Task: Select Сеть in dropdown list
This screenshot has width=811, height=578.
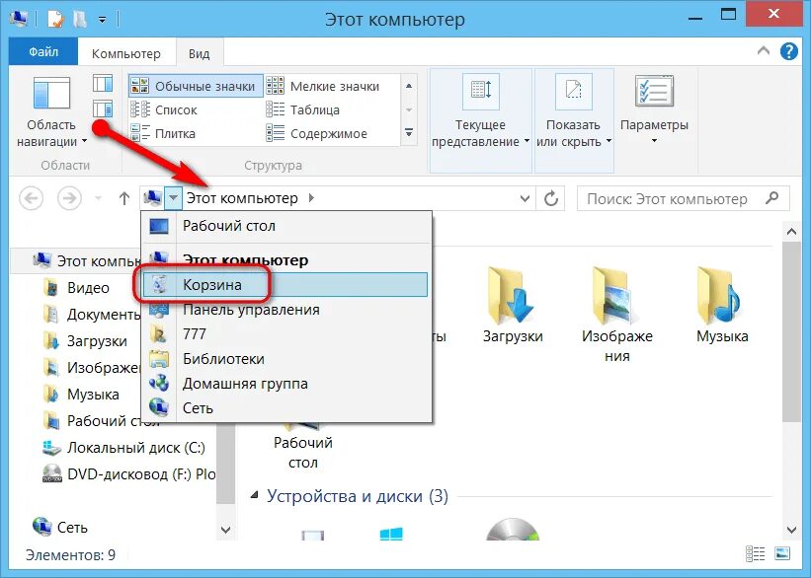Action: coord(286,408)
